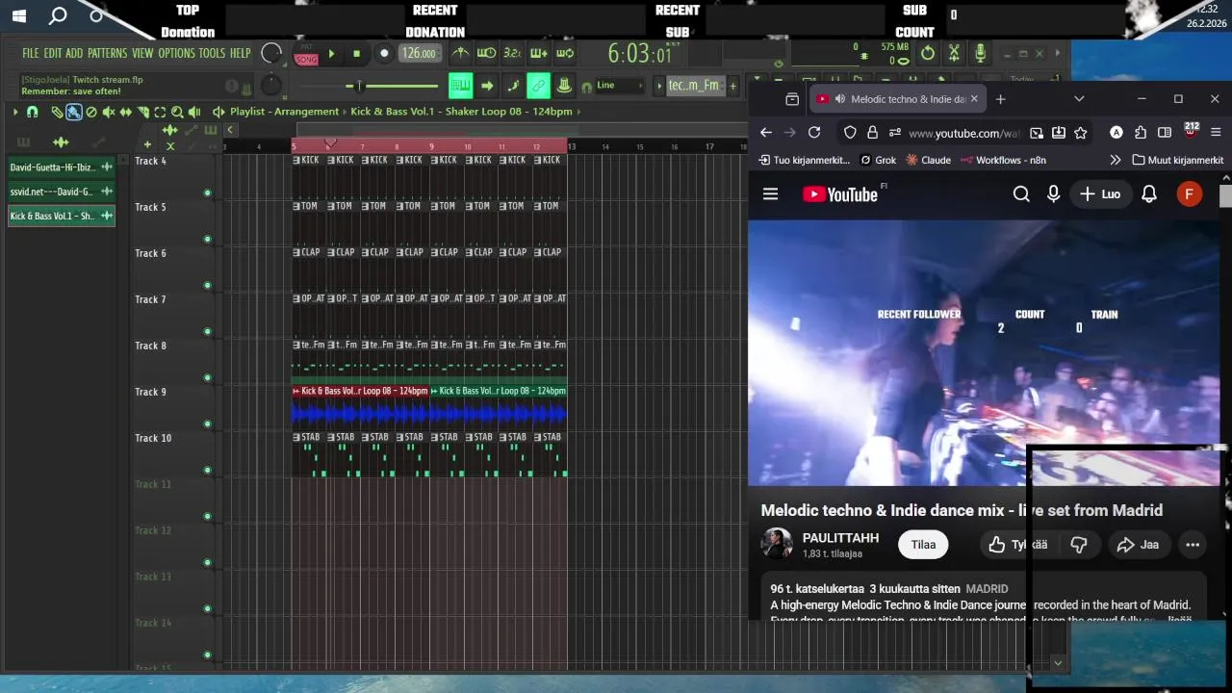Select the Playback speaker tool in Playlist
The height and width of the screenshot is (693, 1232).
tap(193, 112)
